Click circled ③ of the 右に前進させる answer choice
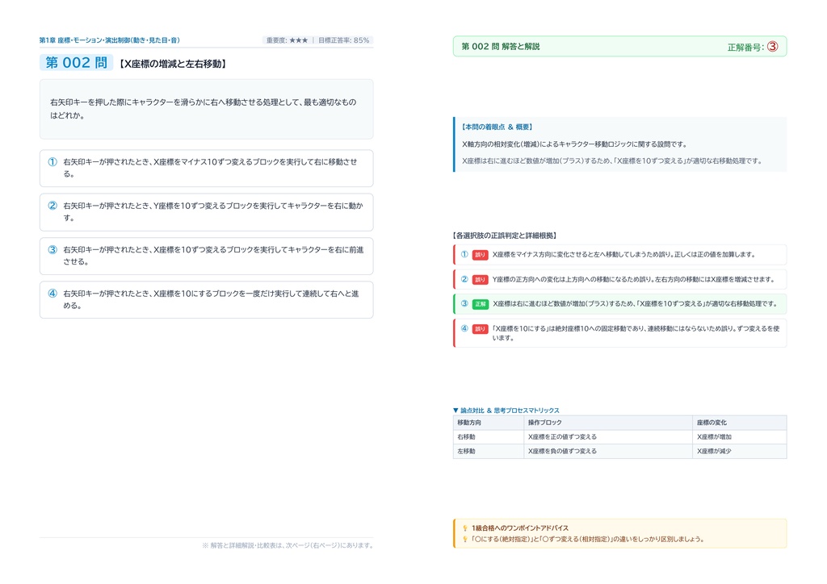The height and width of the screenshot is (584, 827). (52, 249)
